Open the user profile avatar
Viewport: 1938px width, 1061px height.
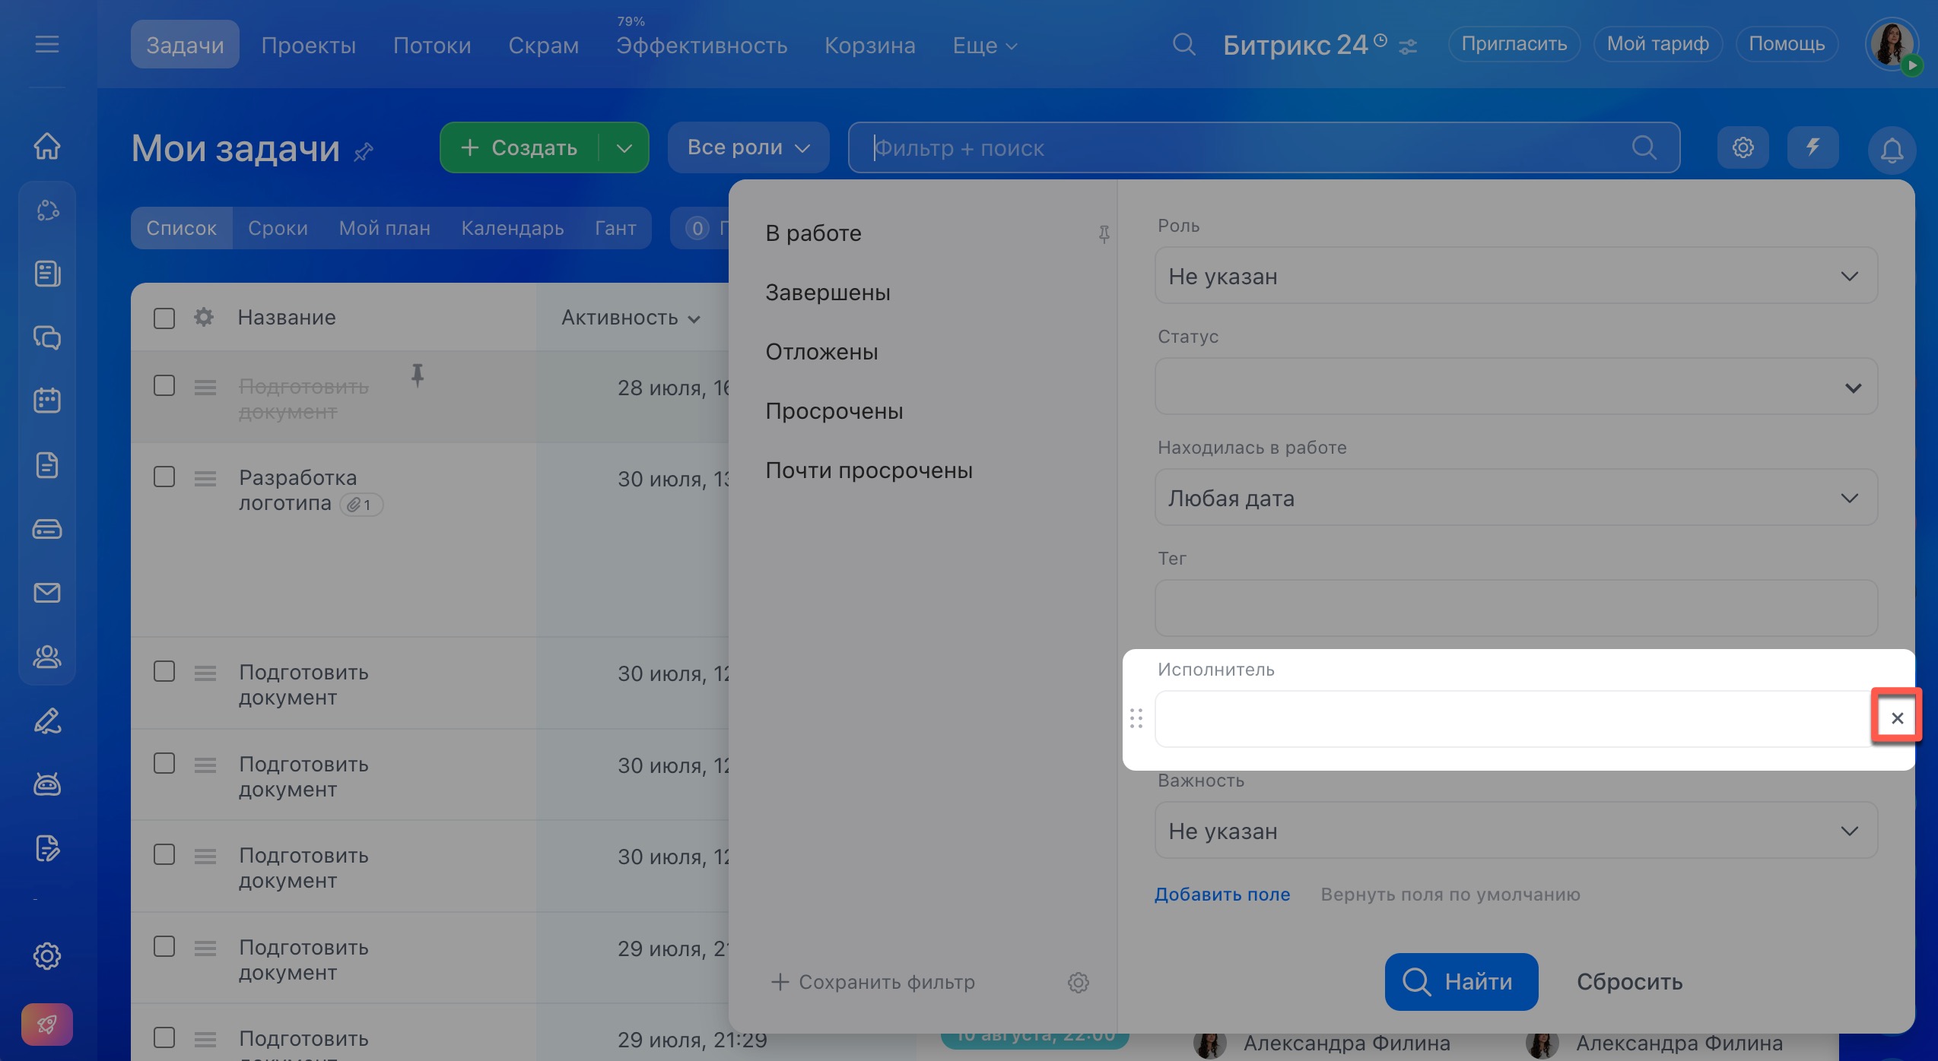[x=1891, y=44]
